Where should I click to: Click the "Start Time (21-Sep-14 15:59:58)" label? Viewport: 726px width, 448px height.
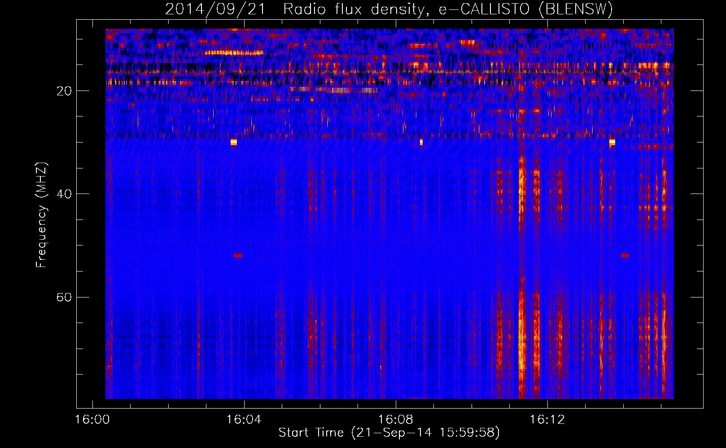389,433
